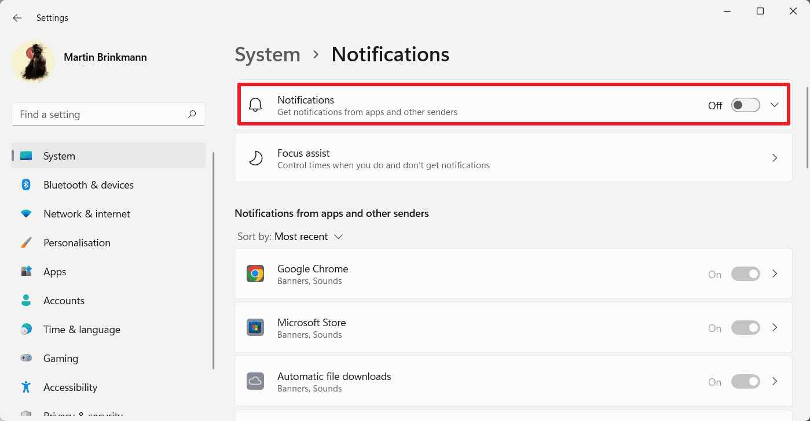
Task: Expand Focus assist settings
Action: pyautogui.click(x=775, y=157)
